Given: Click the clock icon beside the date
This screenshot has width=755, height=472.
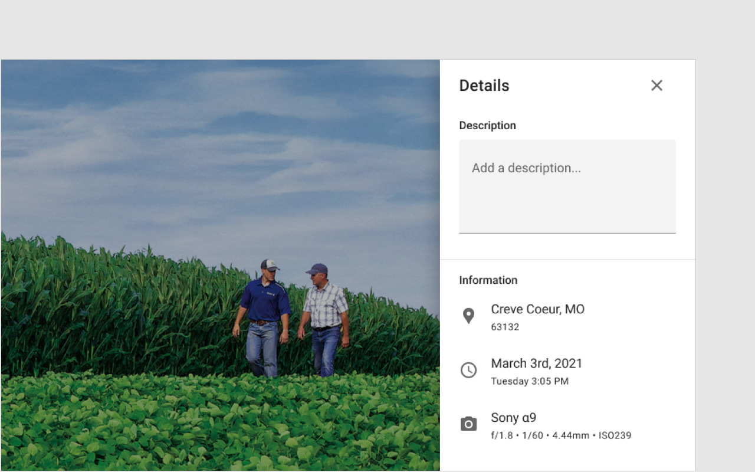Looking at the screenshot, I should (468, 371).
